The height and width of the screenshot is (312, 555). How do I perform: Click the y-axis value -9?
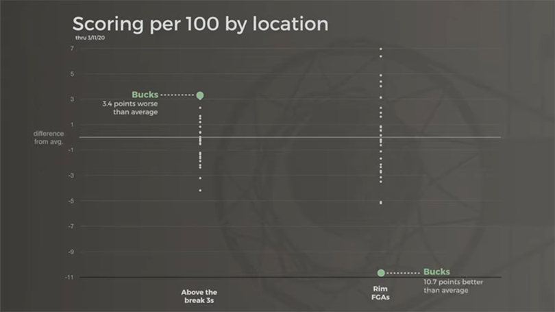[x=70, y=252]
